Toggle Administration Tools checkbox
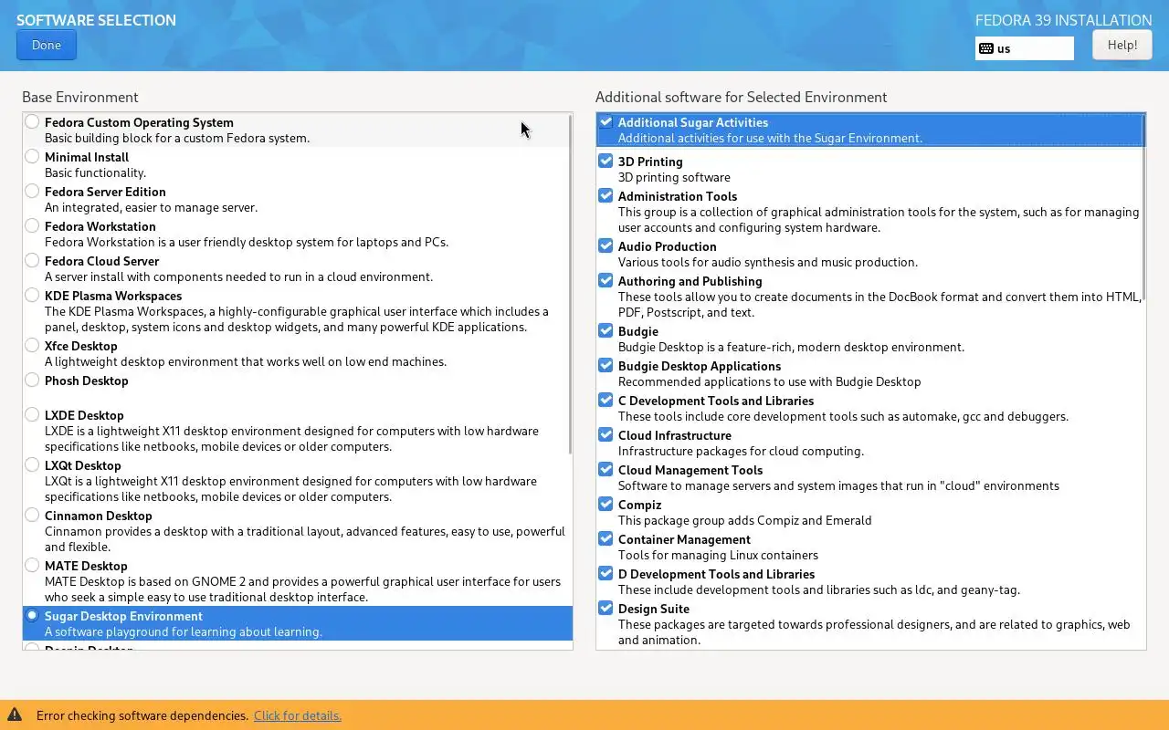The width and height of the screenshot is (1169, 730). coord(606,195)
